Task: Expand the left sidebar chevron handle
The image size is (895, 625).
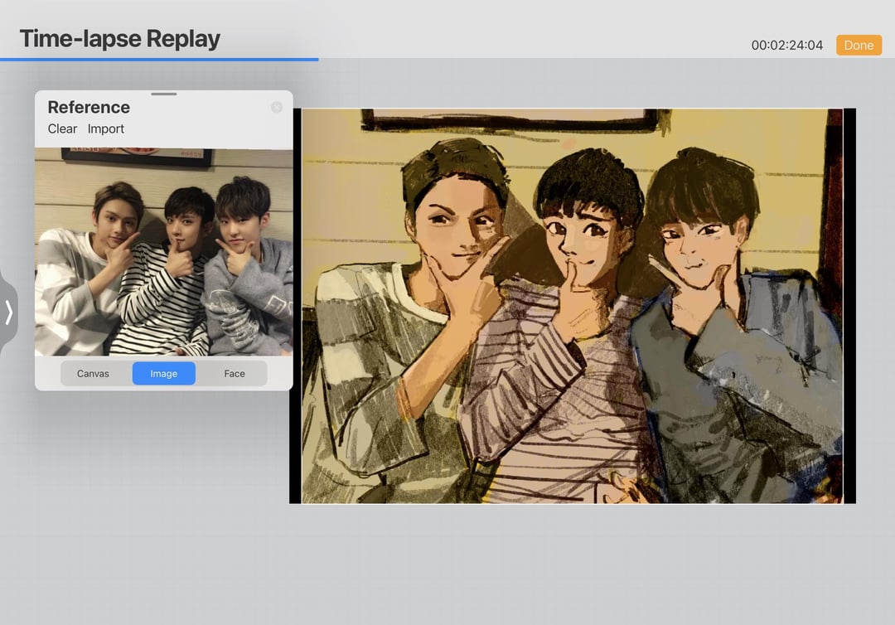Action: pos(8,312)
